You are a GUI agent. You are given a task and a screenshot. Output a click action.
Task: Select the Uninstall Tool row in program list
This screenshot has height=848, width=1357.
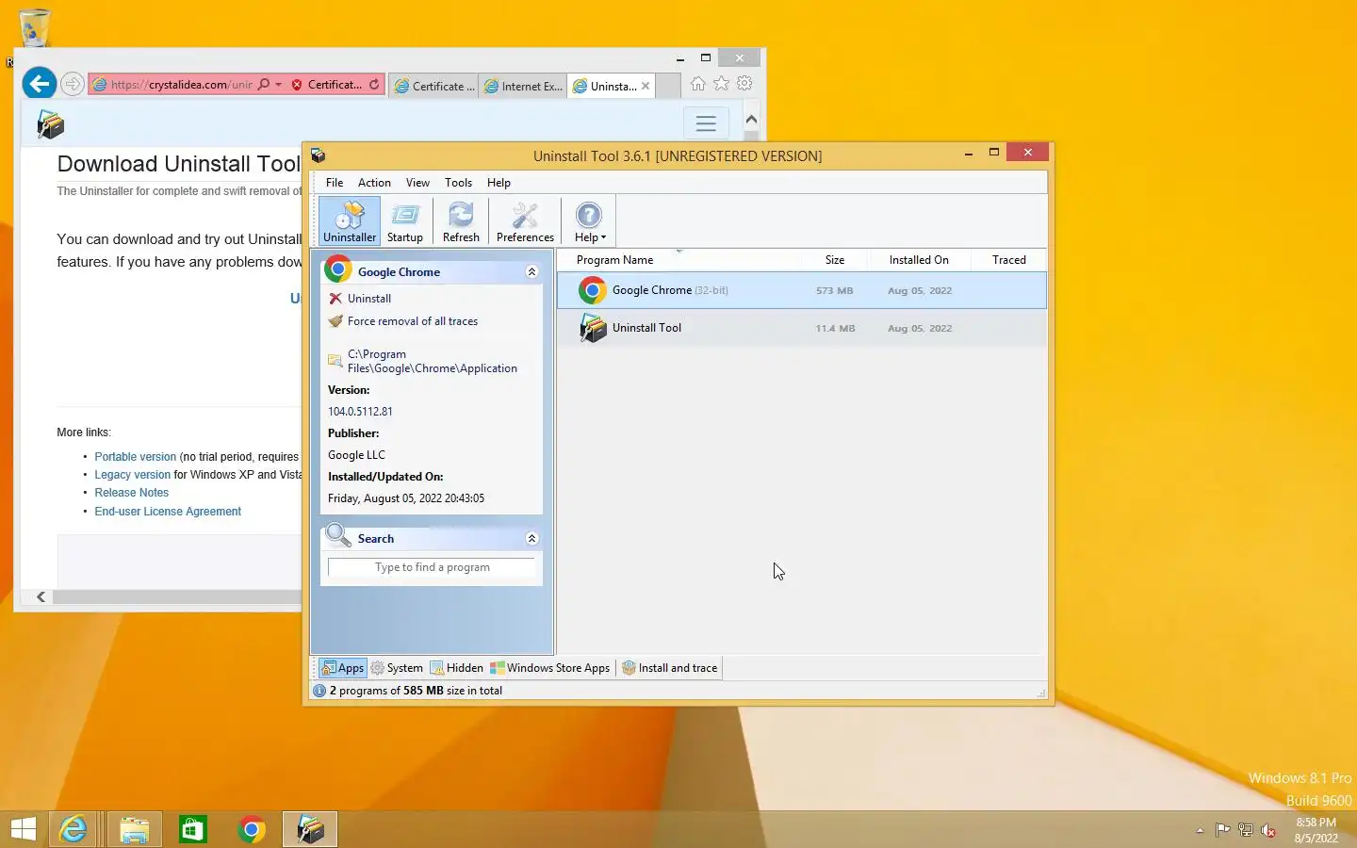pyautogui.click(x=801, y=328)
